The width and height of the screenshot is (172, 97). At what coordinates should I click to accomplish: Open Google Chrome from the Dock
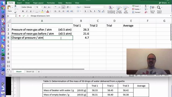click(x=3, y=8)
